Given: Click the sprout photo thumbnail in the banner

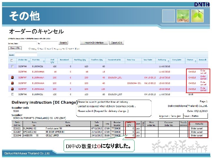Looking at the screenshot, I should coord(183,16).
